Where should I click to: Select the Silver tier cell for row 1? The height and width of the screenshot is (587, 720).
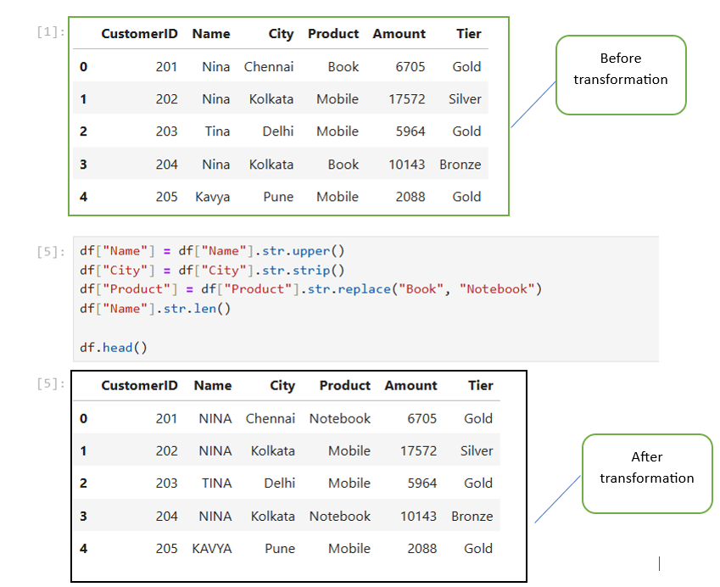(x=476, y=450)
